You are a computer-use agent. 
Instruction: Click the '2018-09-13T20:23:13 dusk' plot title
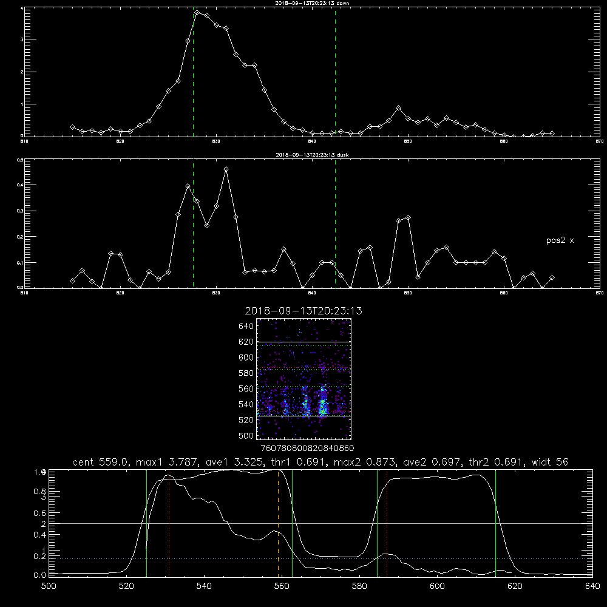tap(312, 155)
